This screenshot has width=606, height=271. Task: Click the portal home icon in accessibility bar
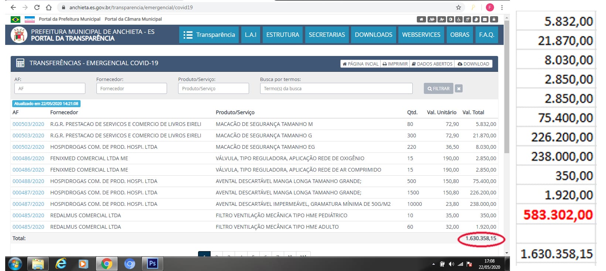(421, 19)
